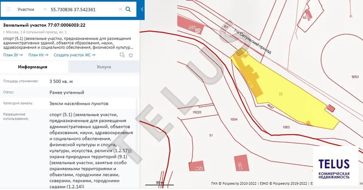Image resolution: width=363 pixels, height=190 pixels.
Task: Collapse the side panel with left arrow
Action: click(x=142, y=9)
